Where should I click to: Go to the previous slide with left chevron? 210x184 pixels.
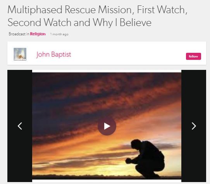[20, 126]
